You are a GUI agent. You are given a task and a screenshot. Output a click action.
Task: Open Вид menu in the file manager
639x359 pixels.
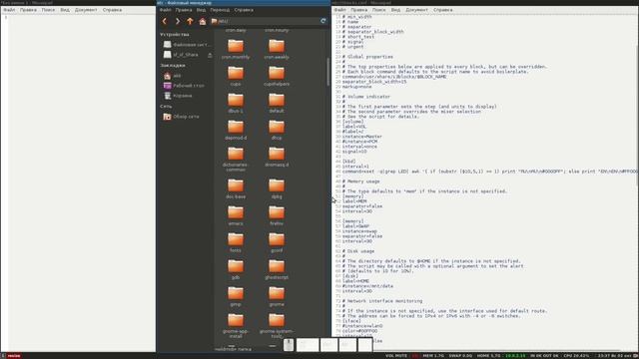(x=201, y=10)
